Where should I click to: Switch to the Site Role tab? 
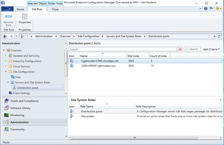coord(37,9)
